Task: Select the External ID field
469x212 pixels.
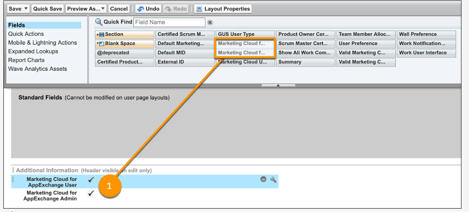Action: (x=185, y=62)
